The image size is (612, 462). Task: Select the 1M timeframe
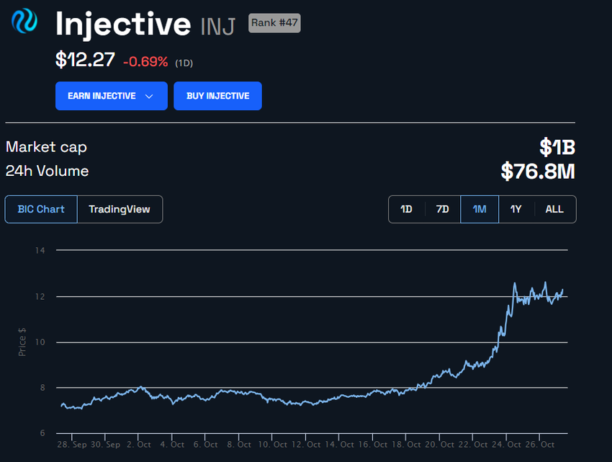click(x=479, y=209)
